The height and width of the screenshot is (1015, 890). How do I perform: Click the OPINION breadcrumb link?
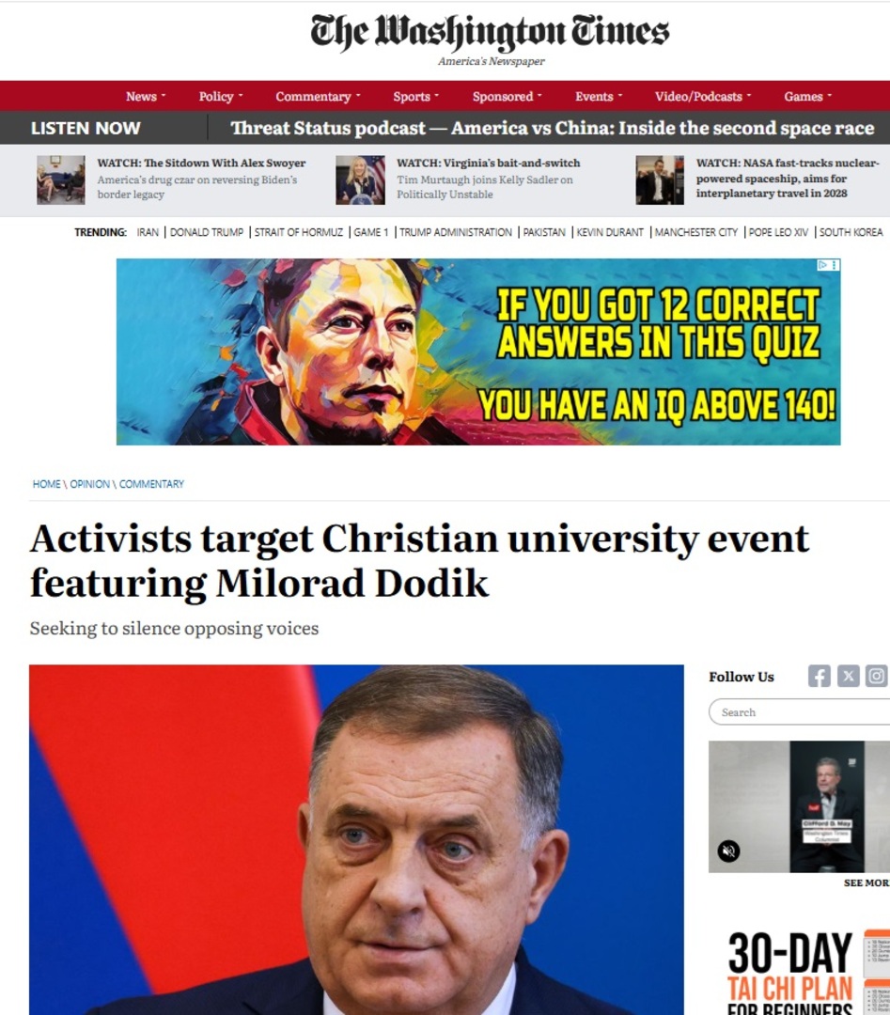pos(89,484)
